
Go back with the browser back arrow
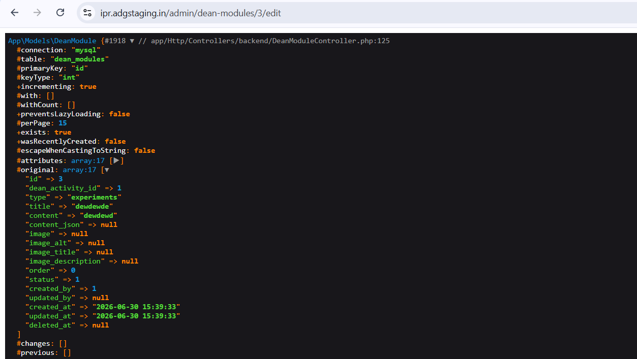click(x=14, y=13)
